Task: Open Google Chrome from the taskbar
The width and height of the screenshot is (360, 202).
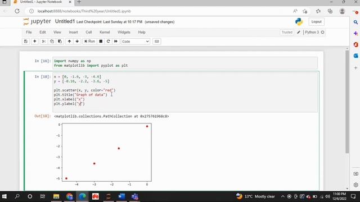Action: click(x=69, y=196)
